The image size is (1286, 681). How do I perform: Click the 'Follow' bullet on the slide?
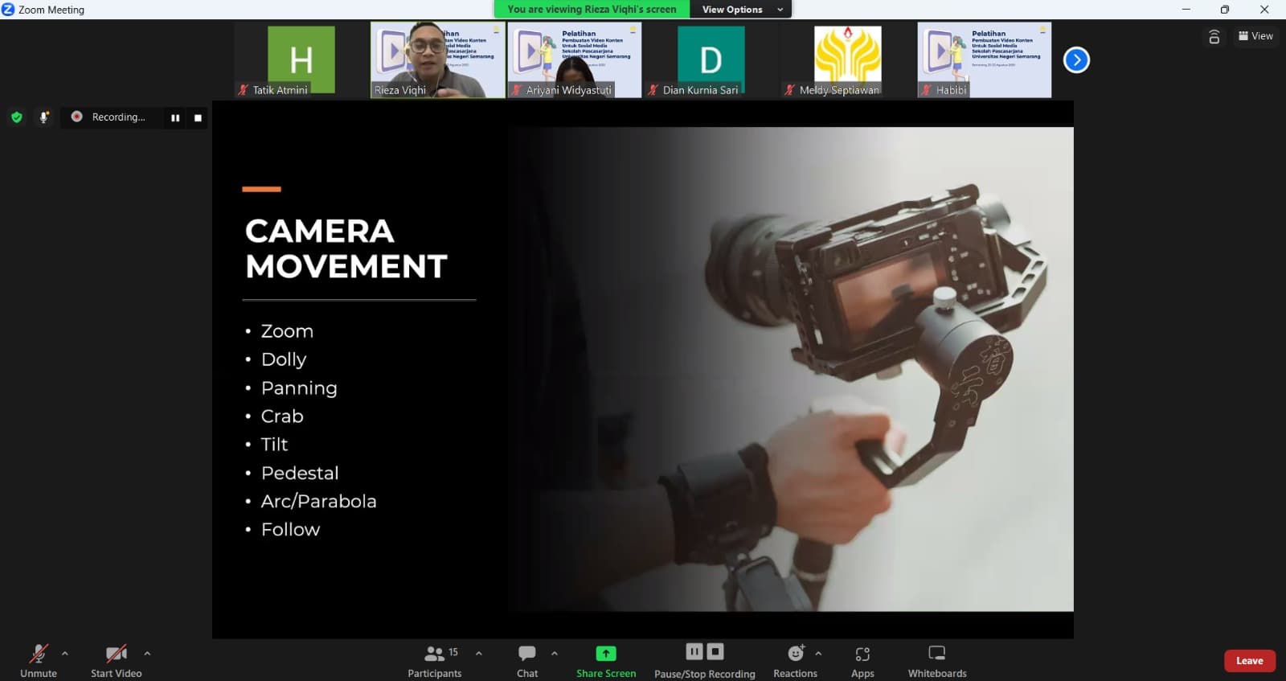click(290, 530)
